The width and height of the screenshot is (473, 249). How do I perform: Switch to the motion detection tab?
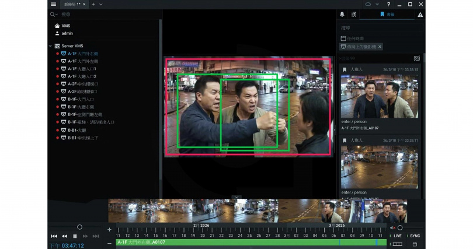[353, 15]
